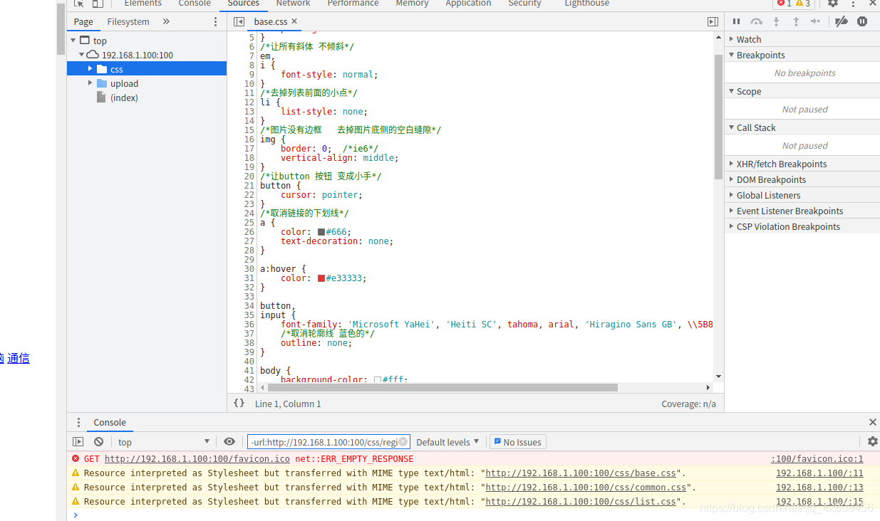Click the step into function icon
880x521 pixels.
[x=777, y=21]
